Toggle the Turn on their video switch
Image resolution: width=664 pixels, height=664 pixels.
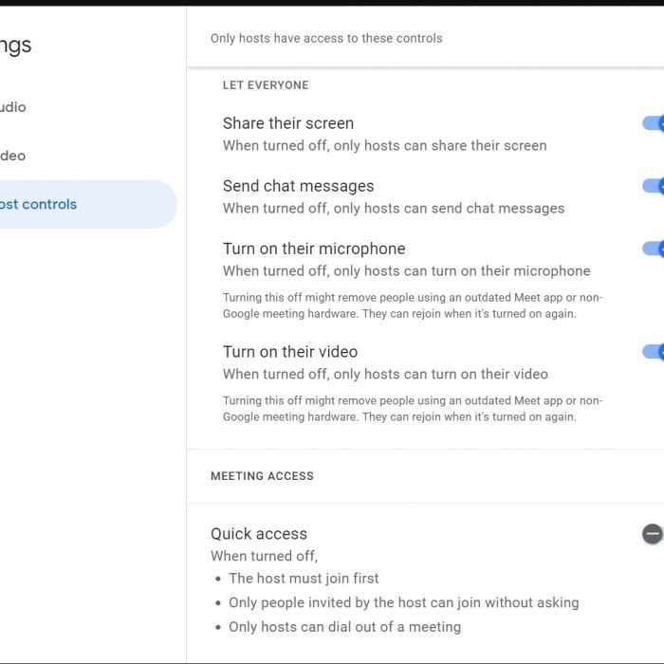(x=654, y=352)
